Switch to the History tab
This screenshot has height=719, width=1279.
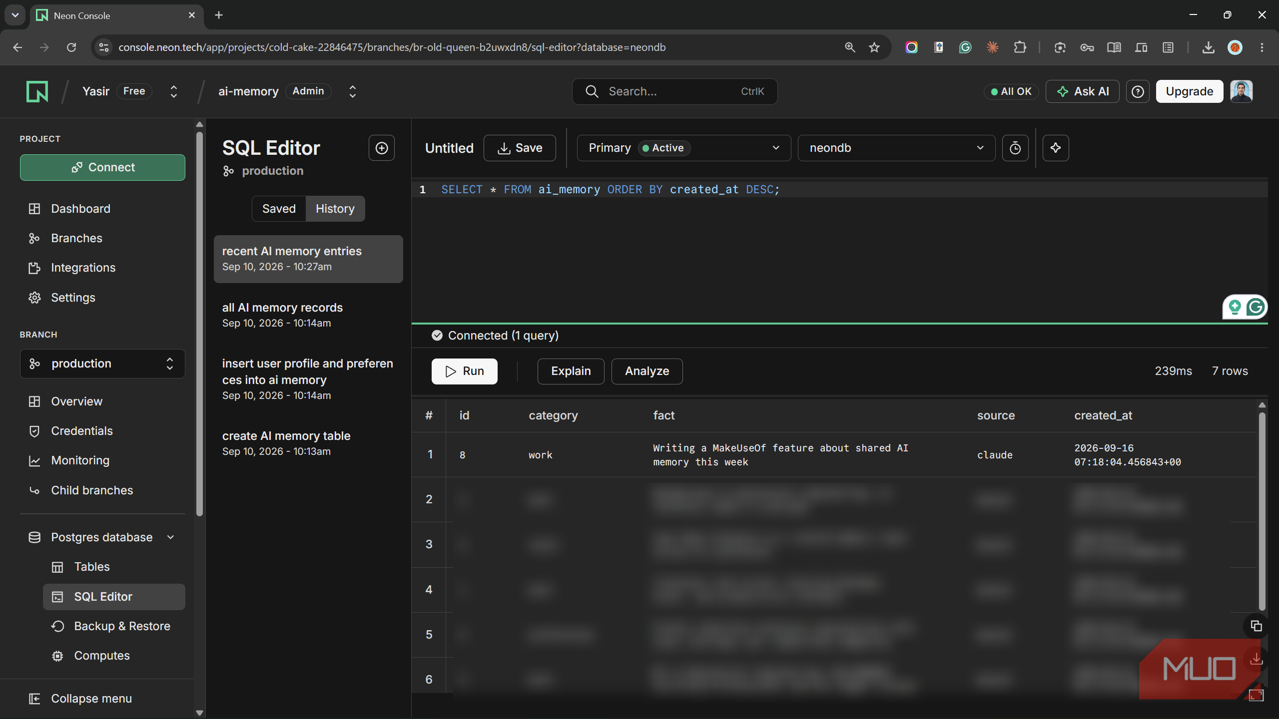[335, 209]
